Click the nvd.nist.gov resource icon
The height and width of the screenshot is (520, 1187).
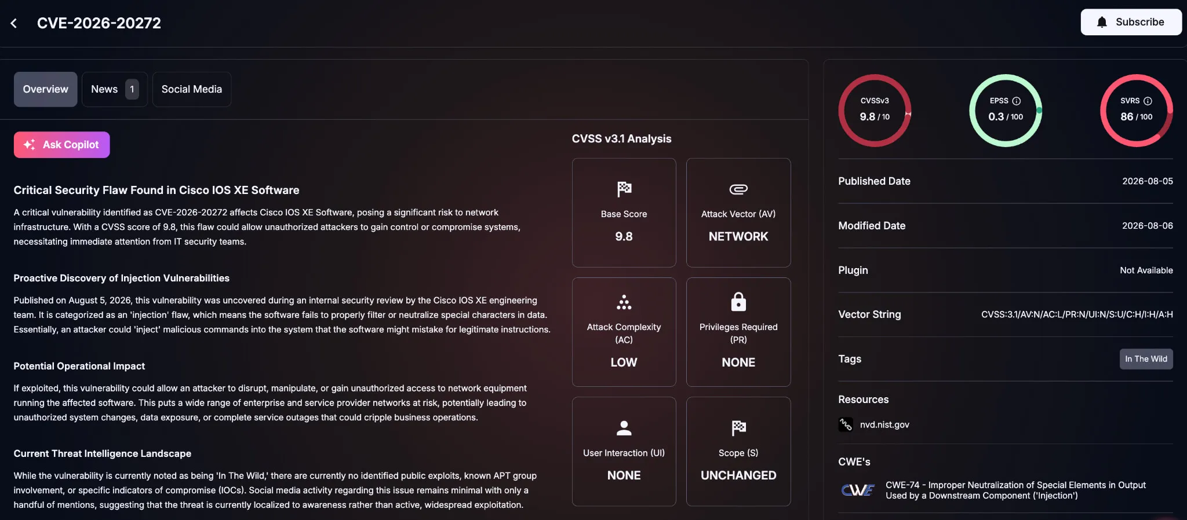click(x=846, y=424)
